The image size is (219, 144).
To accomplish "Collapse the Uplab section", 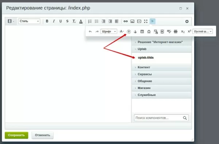I will pos(162,49).
